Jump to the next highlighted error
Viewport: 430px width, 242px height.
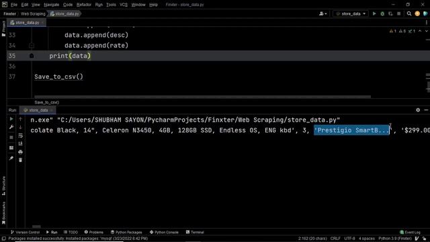point(427,31)
